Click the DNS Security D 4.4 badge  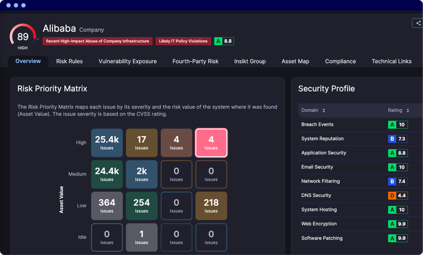(398, 195)
